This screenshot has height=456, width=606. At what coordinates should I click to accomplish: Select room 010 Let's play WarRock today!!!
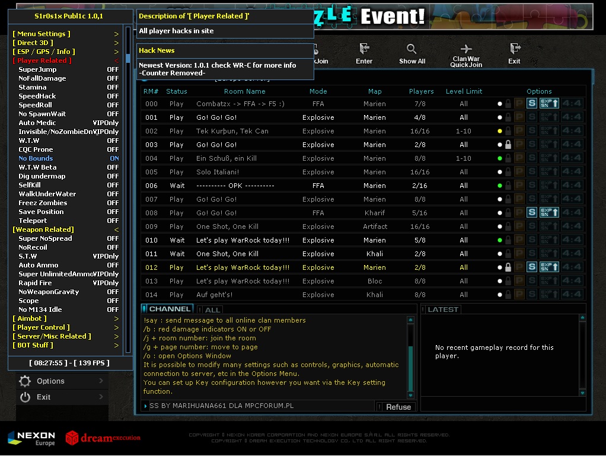(x=363, y=240)
